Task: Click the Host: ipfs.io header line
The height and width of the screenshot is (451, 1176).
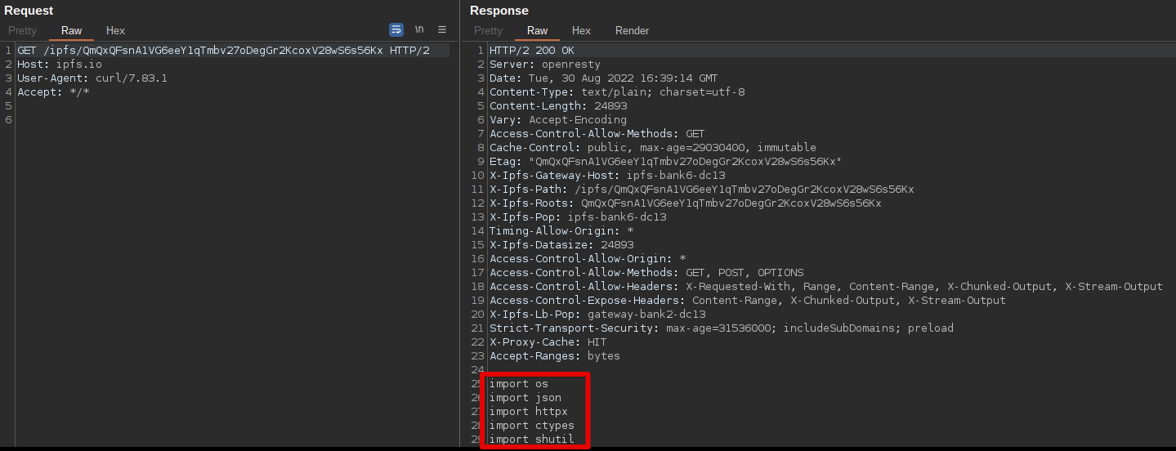Action: (60, 65)
